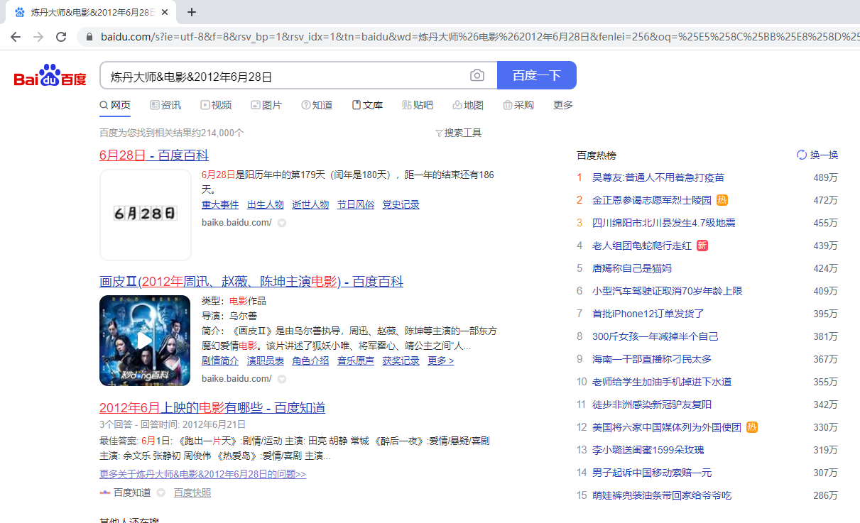Viewport: 860px width, 523px height.
Task: Click the Baidu logo
Action: (50, 75)
